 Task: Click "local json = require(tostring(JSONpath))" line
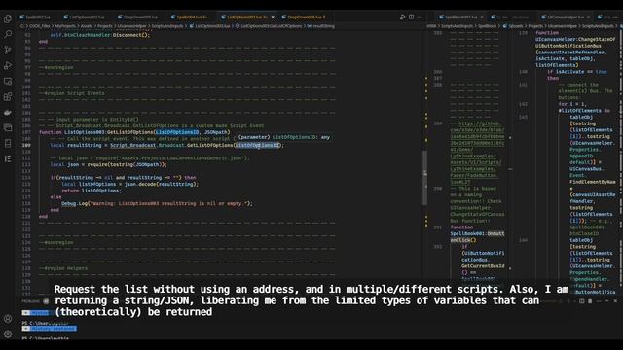(x=108, y=164)
